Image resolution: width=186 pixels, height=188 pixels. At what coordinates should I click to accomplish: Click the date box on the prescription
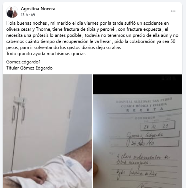[x=157, y=126]
